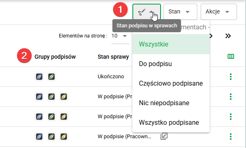
Task: Click blue signature icon in the last row
Action: coord(39,137)
